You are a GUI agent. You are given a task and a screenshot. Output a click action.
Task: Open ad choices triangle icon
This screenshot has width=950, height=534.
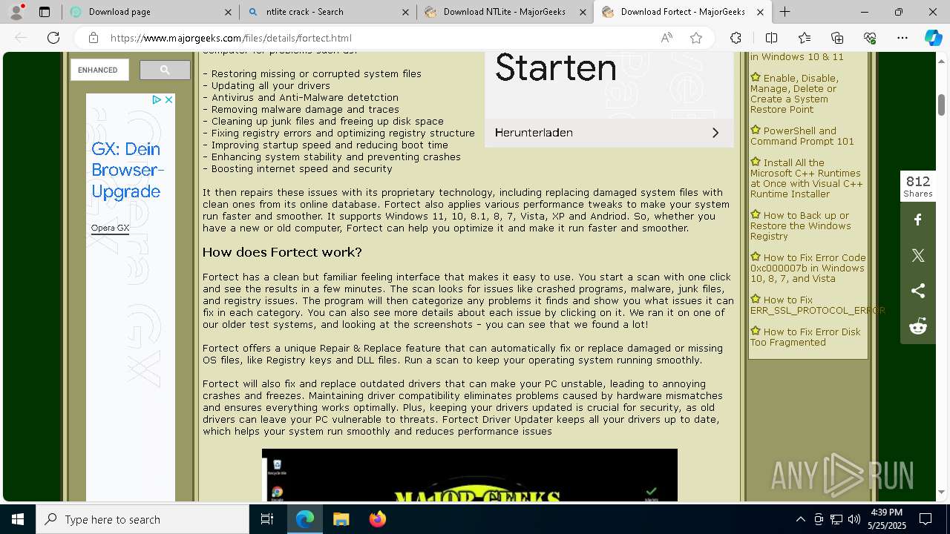(157, 99)
